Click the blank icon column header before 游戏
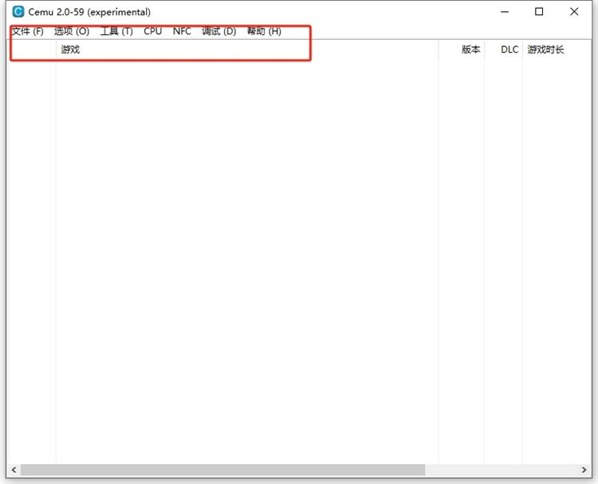The image size is (598, 484). (x=32, y=49)
